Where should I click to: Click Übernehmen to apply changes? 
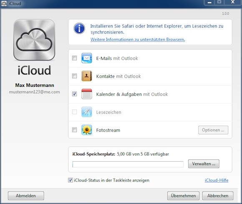pyautogui.click(x=183, y=196)
